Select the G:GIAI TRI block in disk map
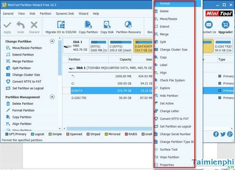 coord(223,46)
